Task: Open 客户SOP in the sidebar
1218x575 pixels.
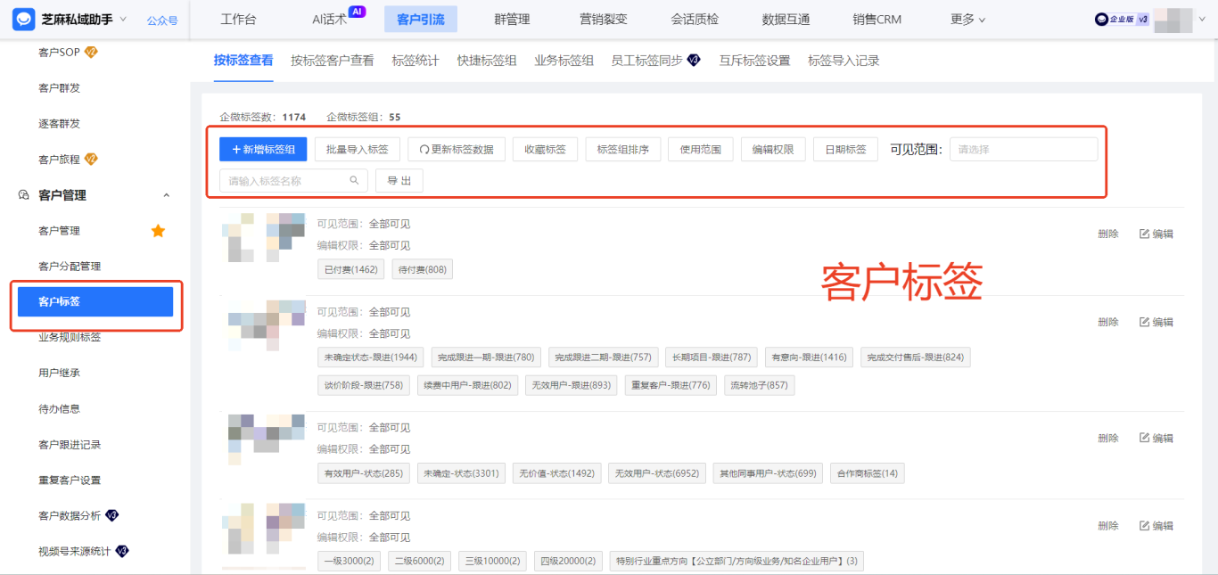Action: coord(59,53)
